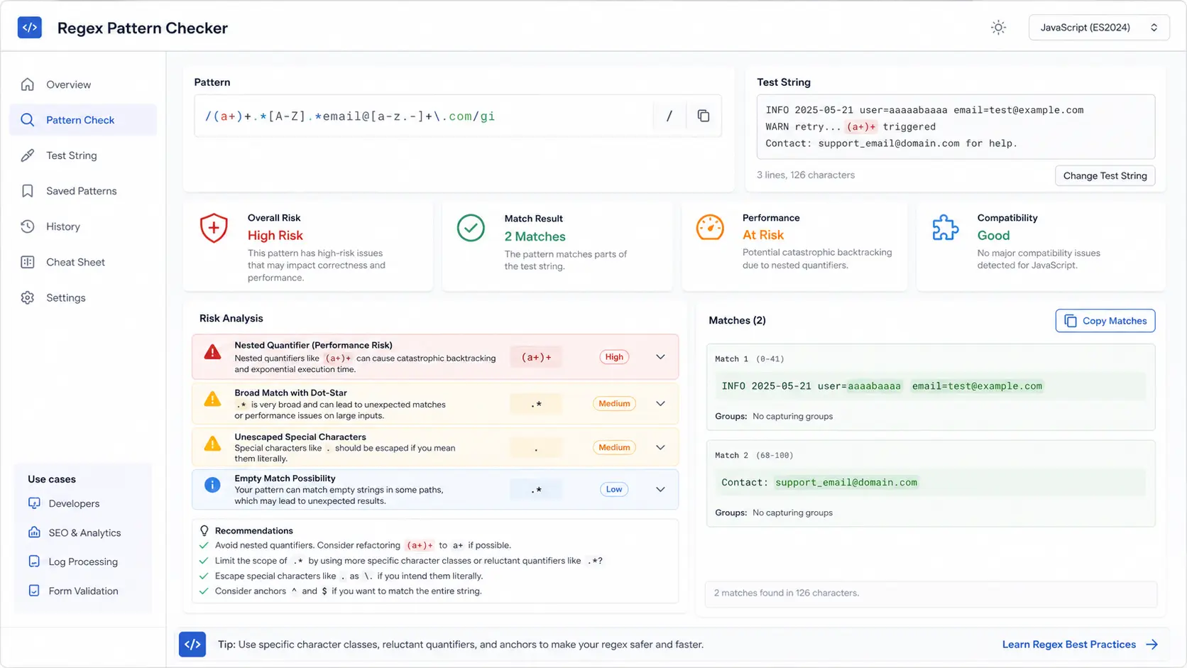Click the Low severity badge
Screen dimensions: 1187x668
coord(614,489)
